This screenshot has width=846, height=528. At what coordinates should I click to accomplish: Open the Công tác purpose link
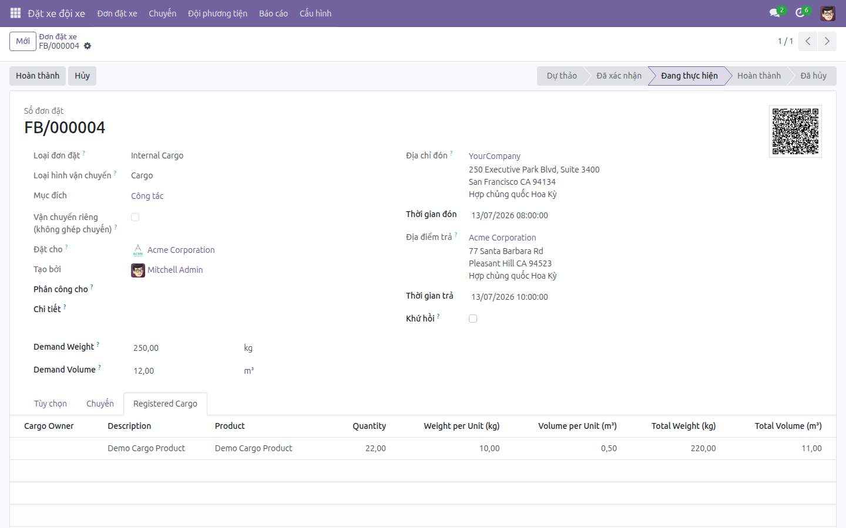147,196
